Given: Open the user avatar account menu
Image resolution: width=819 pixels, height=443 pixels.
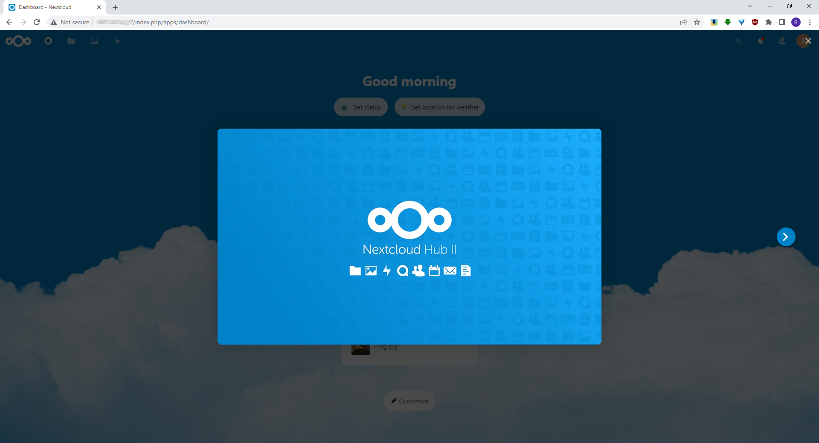Looking at the screenshot, I should (x=802, y=41).
